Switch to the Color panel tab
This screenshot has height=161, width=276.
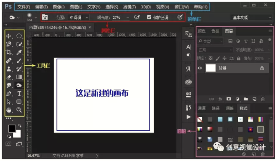coord(202,31)
